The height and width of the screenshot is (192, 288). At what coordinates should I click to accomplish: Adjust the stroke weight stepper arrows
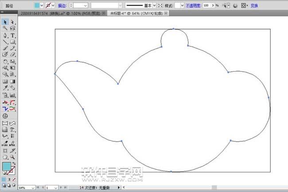point(71,5)
